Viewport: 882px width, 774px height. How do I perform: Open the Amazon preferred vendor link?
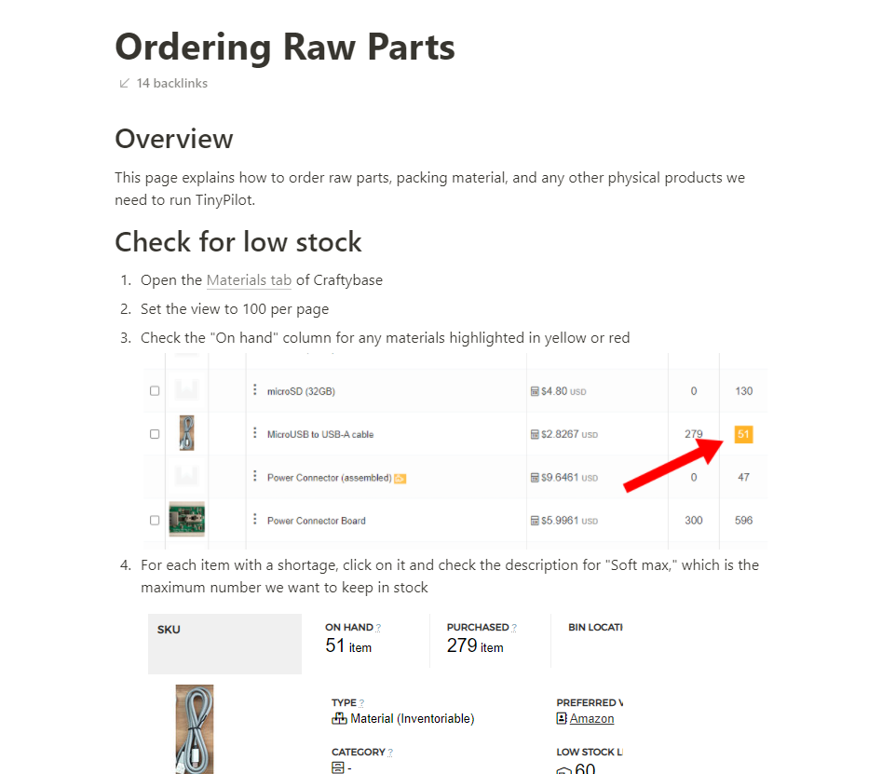point(591,718)
